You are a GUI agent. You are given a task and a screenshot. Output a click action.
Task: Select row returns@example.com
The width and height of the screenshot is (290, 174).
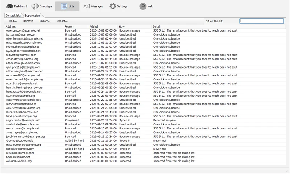click(x=145, y=153)
